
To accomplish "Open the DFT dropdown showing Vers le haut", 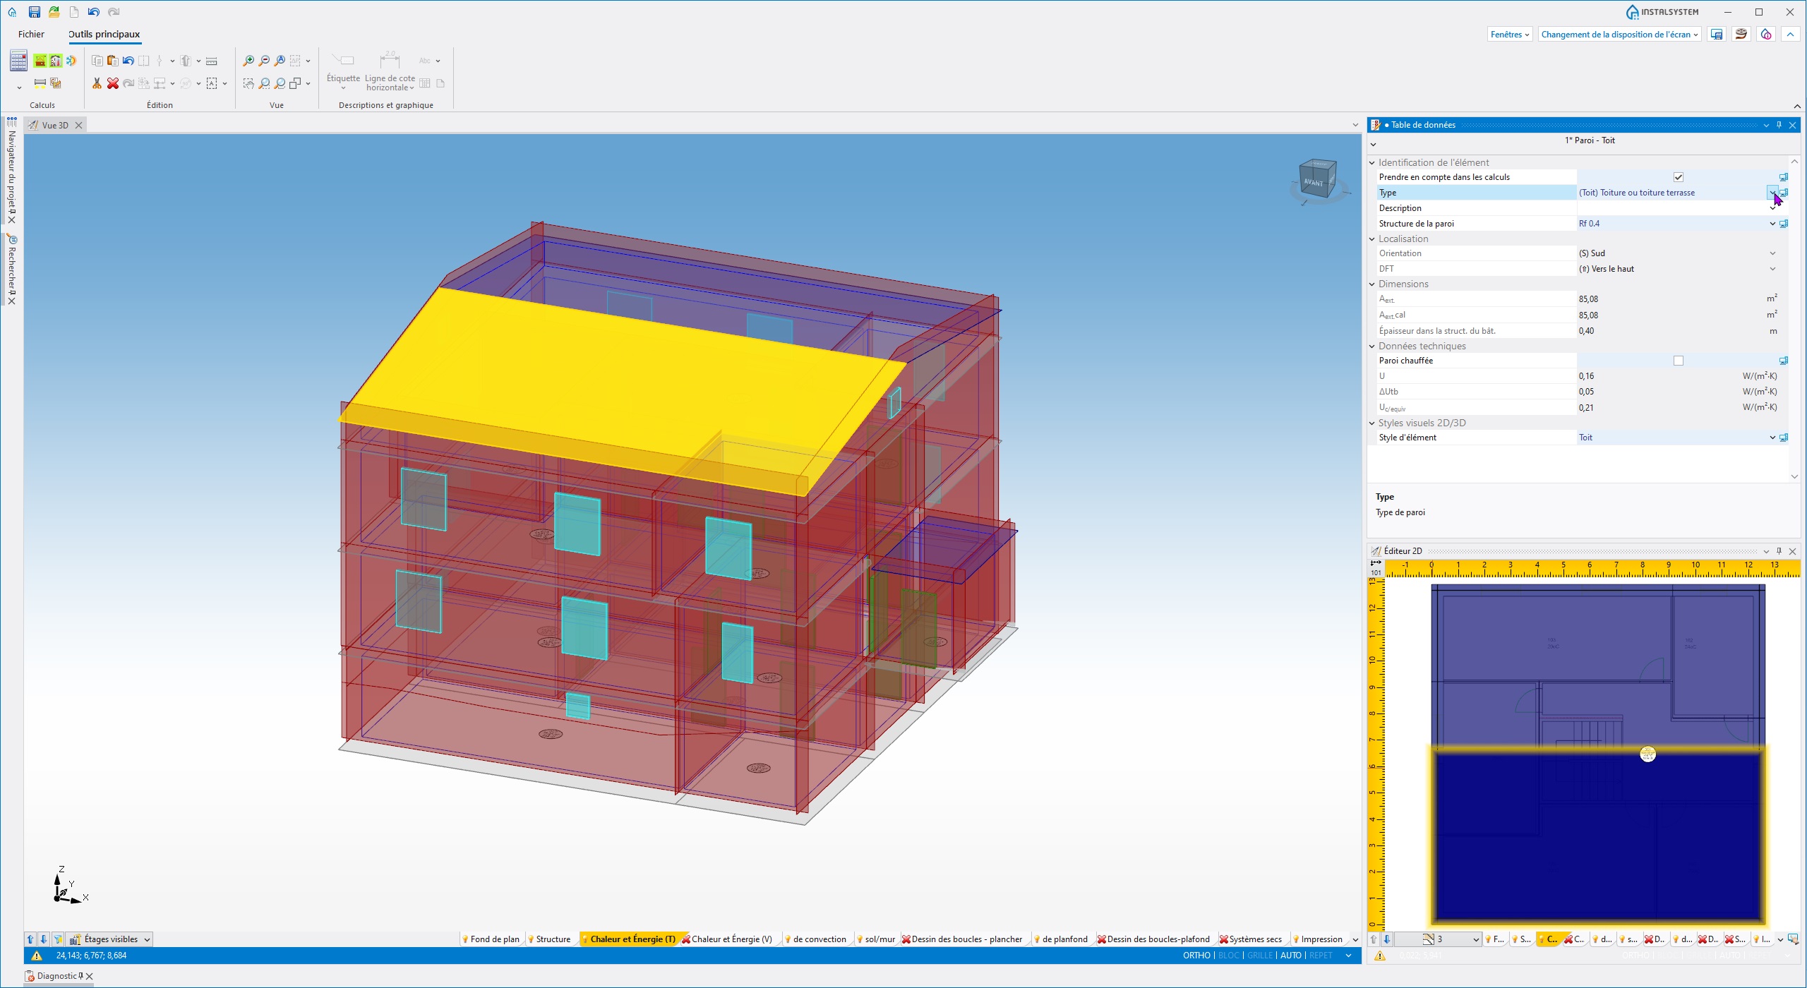I will pos(1772,269).
